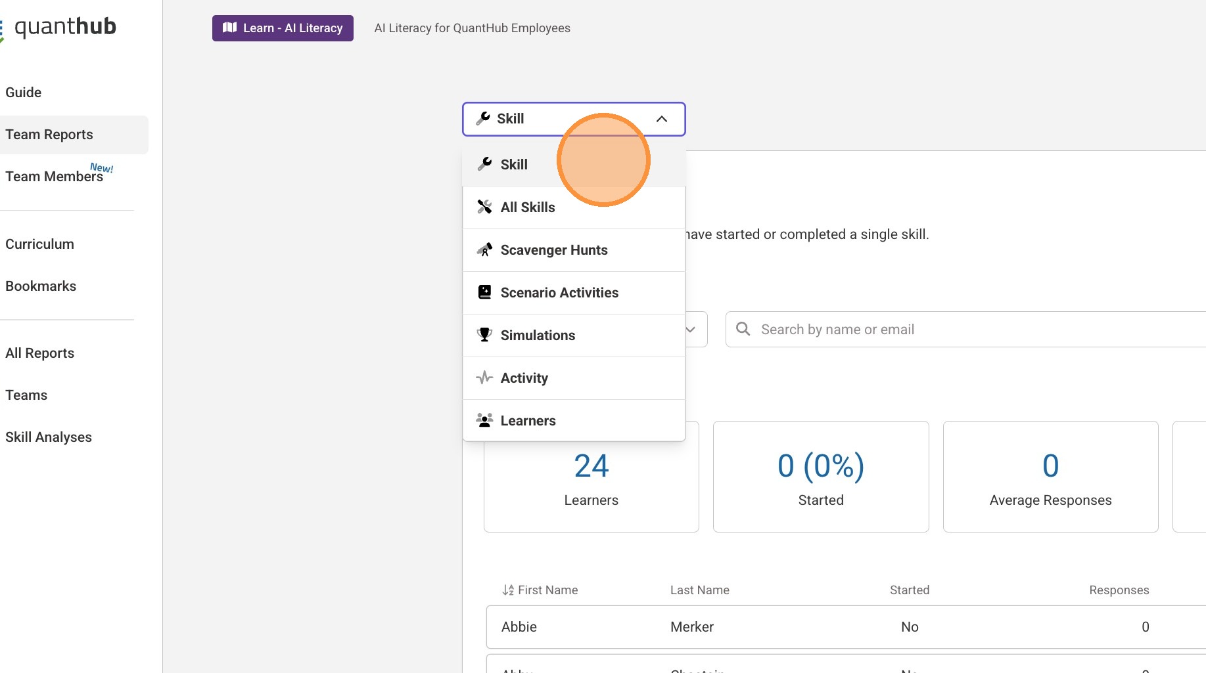The image size is (1206, 673).
Task: Collapse the Skill report type dropdown
Action: [661, 119]
